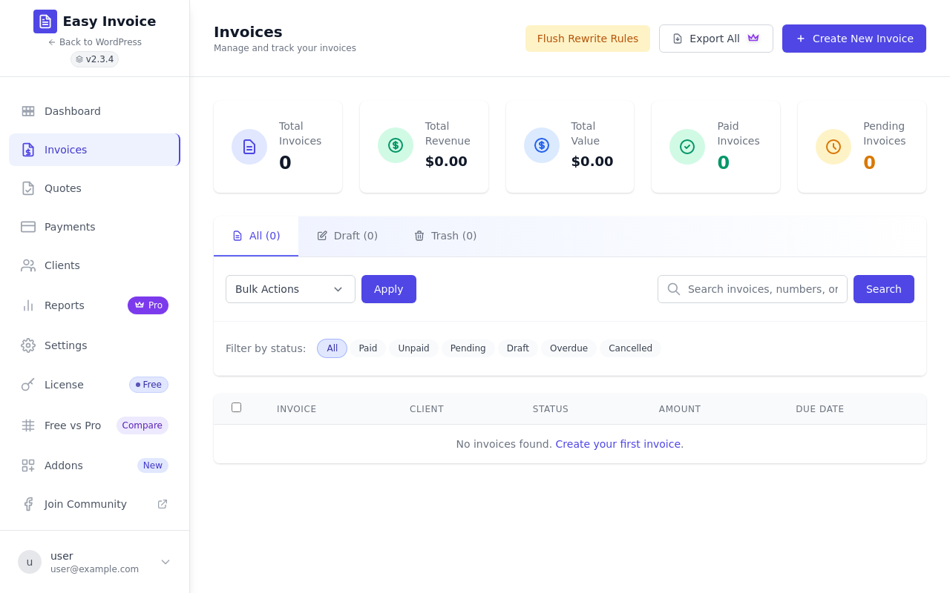Click the License key icon
950x593 pixels.
[x=28, y=385]
